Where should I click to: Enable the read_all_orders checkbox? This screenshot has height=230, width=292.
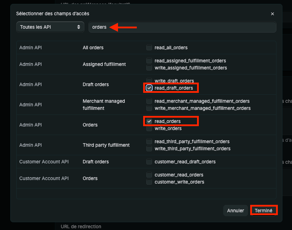(x=149, y=47)
